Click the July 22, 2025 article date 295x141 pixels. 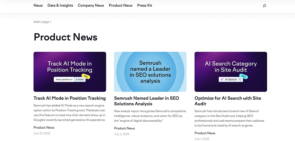(x=41, y=133)
